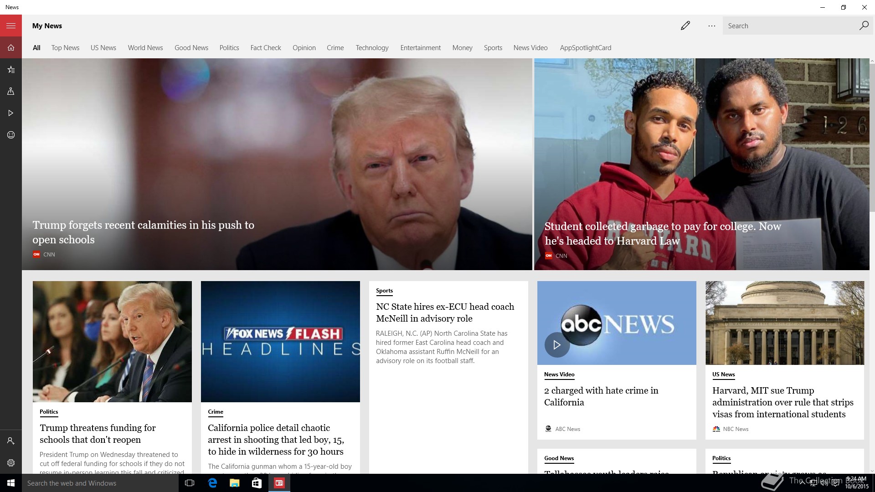Image resolution: width=875 pixels, height=492 pixels.
Task: Open the Windows Start menu
Action: 11,483
